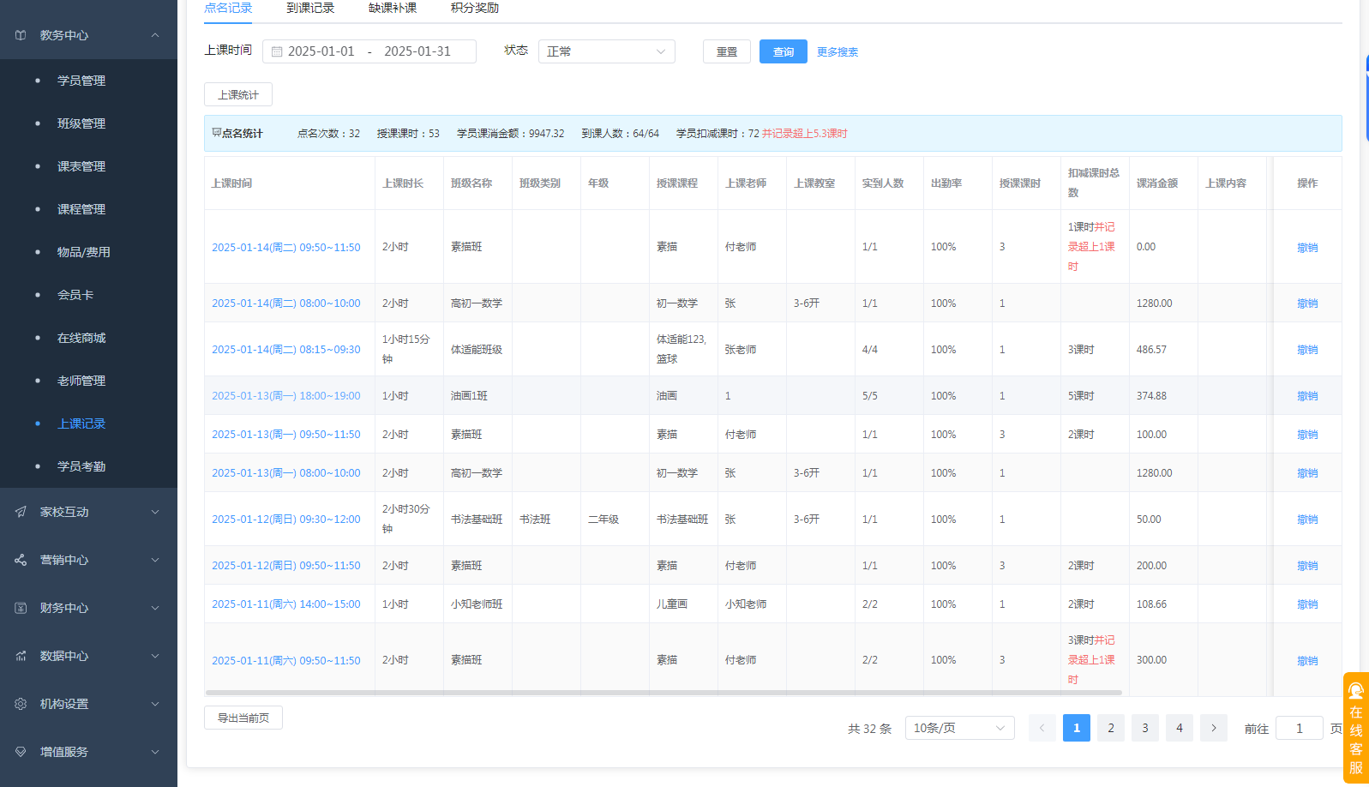Click the 前往 page number input
1369x787 pixels.
1300,728
